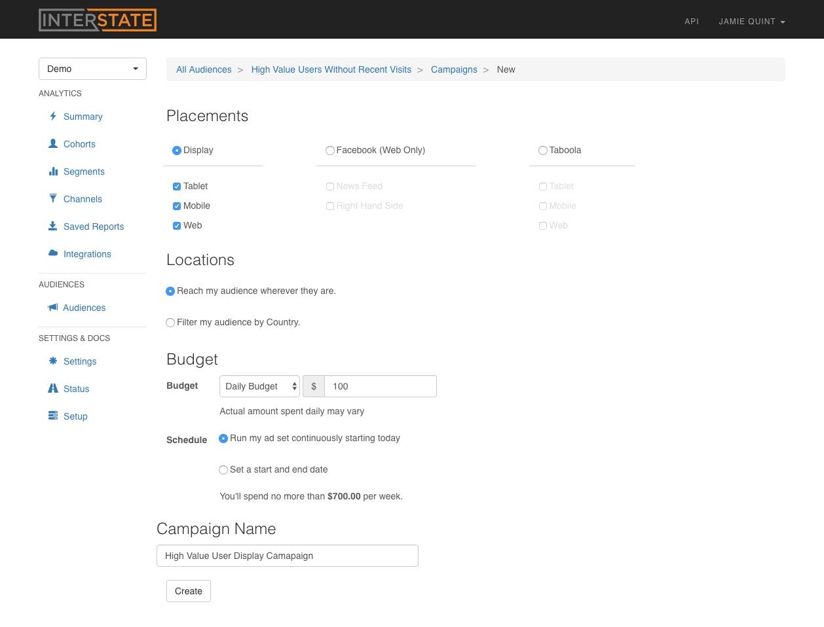
Task: Click the Channels funnel icon
Action: tap(53, 198)
